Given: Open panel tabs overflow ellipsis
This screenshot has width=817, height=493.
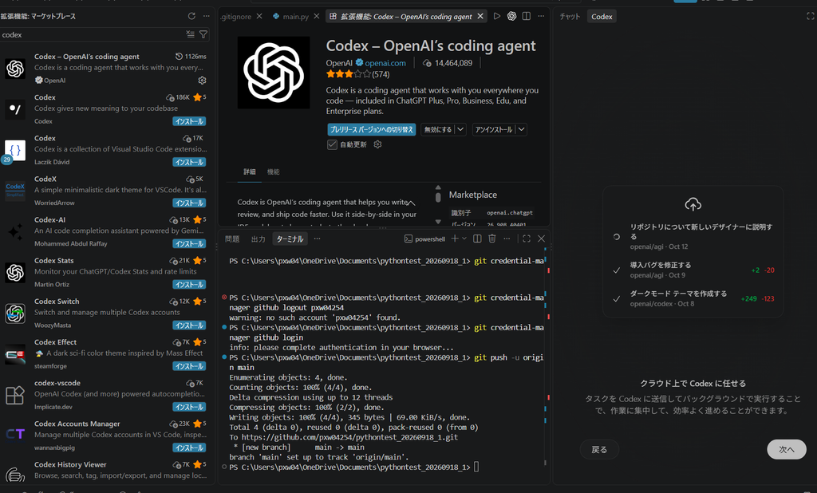Looking at the screenshot, I should [x=317, y=239].
